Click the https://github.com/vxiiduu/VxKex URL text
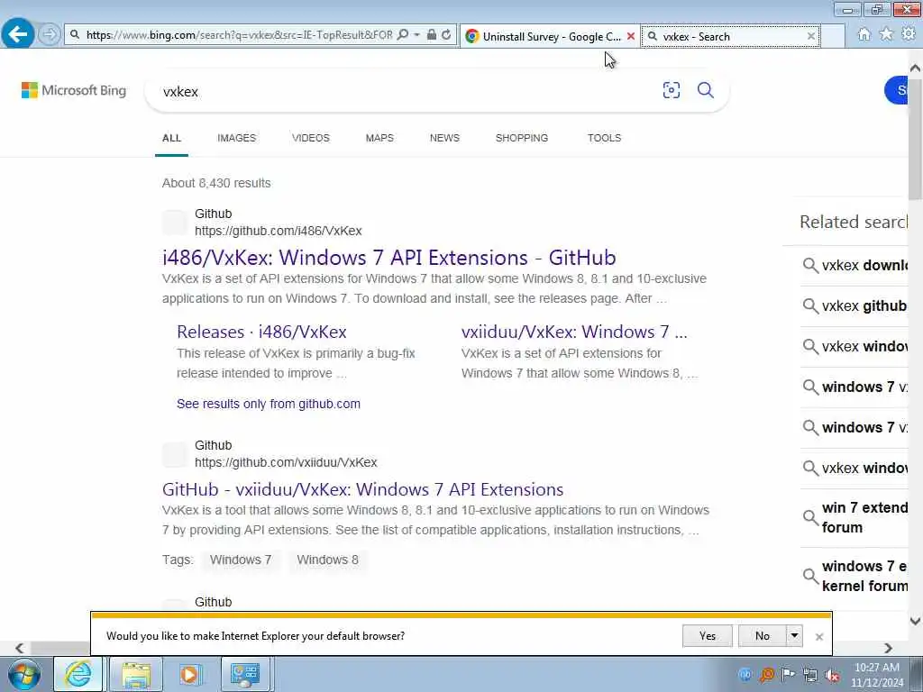 (x=286, y=462)
